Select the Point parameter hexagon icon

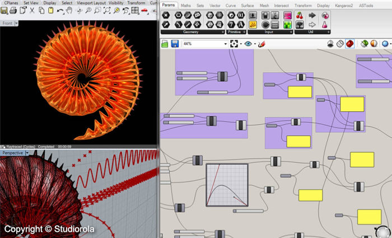(x=166, y=15)
